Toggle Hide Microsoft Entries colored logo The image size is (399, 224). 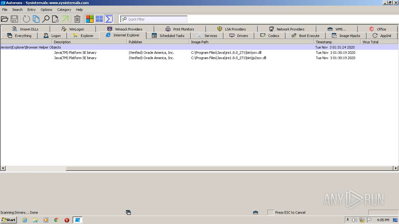tap(90, 19)
